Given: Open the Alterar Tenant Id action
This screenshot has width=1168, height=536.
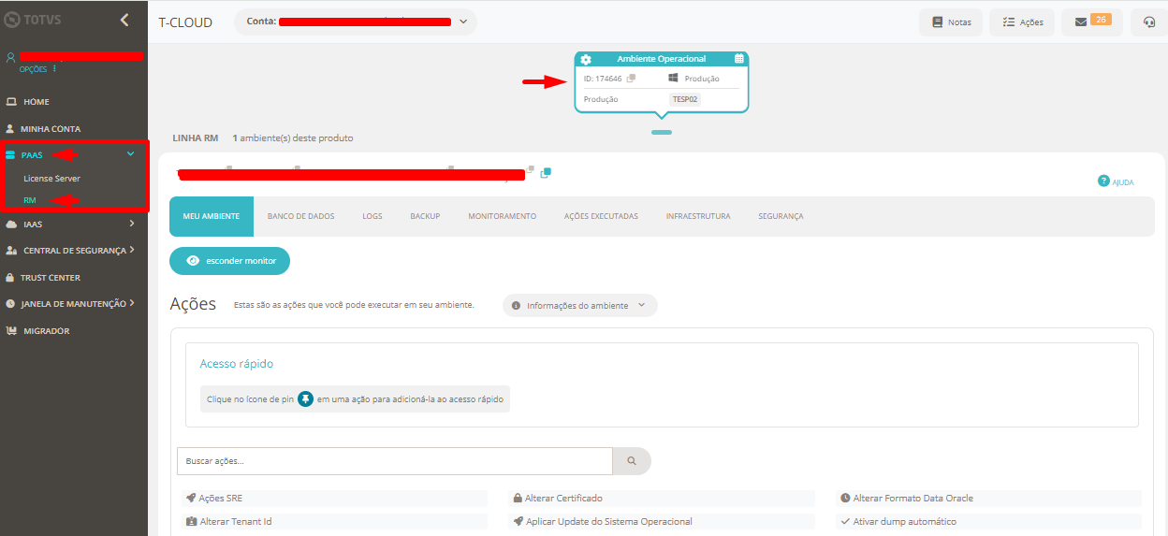Looking at the screenshot, I should [x=334, y=521].
